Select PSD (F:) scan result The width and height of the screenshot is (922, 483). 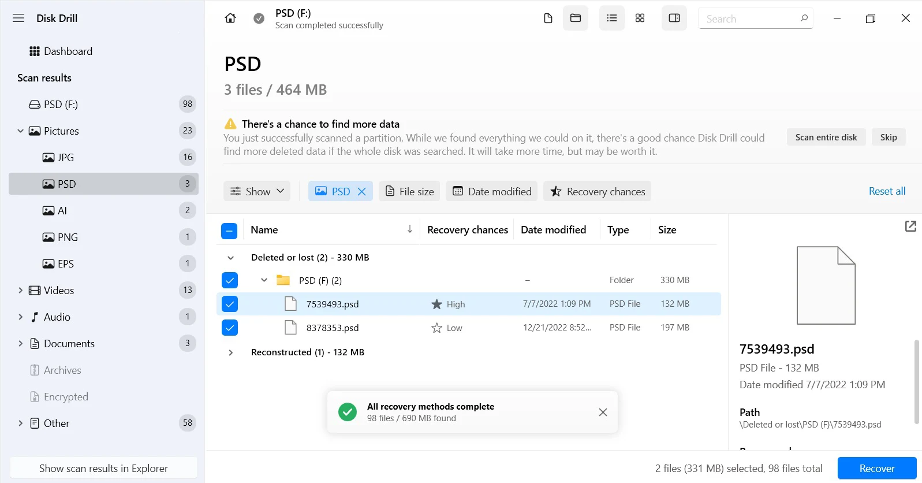pyautogui.click(x=103, y=104)
